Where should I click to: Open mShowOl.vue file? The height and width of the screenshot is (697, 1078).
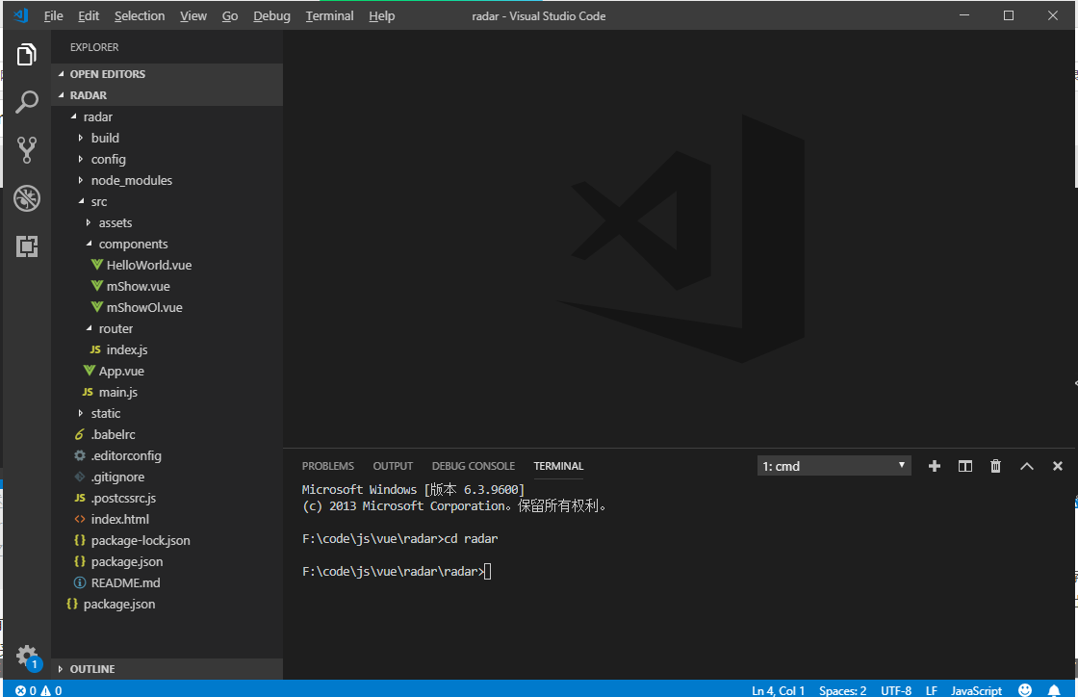144,307
